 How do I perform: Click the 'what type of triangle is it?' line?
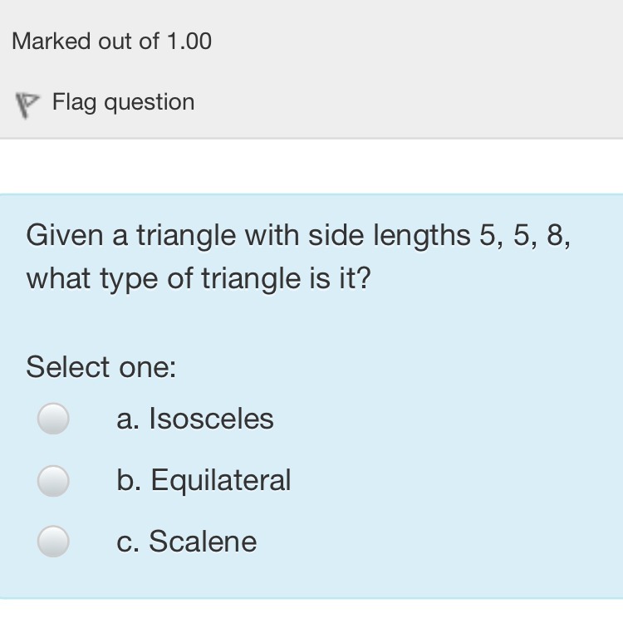click(x=199, y=279)
